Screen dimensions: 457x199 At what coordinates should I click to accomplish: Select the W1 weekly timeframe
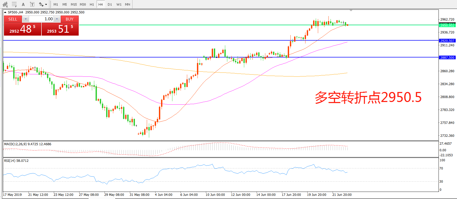click(119, 4)
